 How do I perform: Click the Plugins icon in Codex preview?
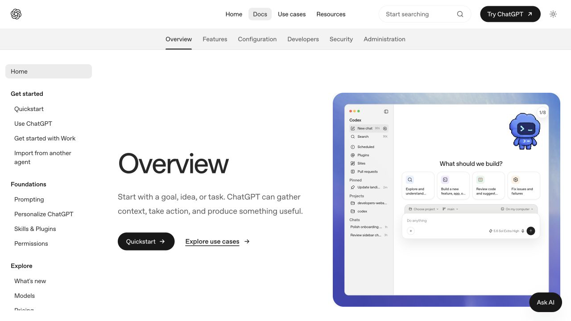click(353, 155)
